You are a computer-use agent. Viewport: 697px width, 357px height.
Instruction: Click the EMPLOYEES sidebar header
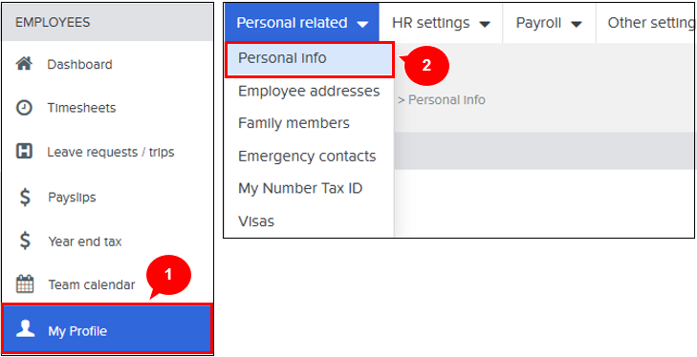coord(108,22)
